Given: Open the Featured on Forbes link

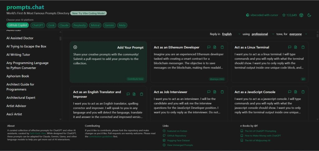Looking at the screenshot, I should click(177, 131).
